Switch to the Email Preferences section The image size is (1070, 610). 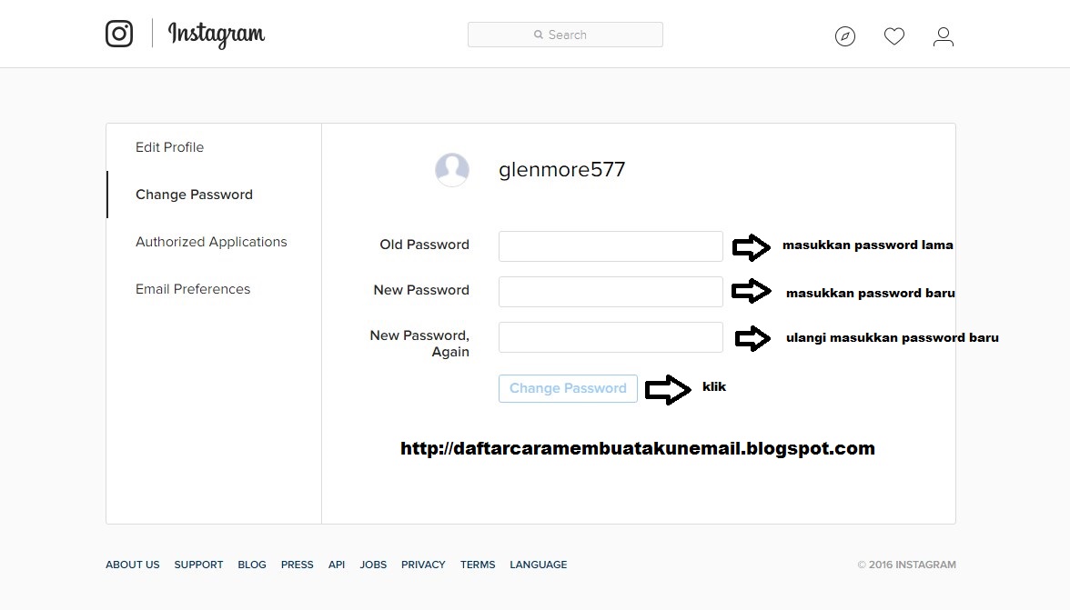click(x=193, y=289)
